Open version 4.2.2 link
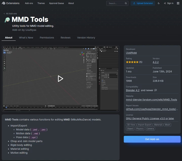 (x=155, y=62)
